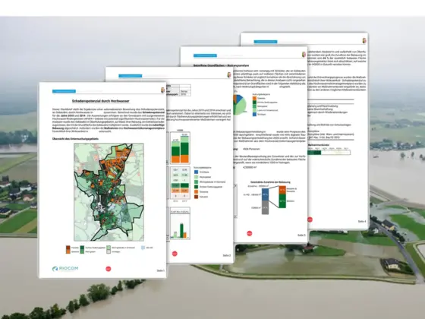Click the orange Gewerbe legend swatch on page two
Viewport: 425px width, 319px height.
point(197,191)
